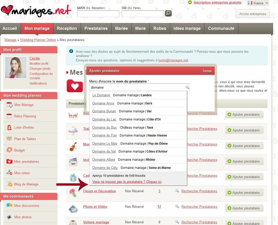This screenshot has height=225, width=278.
Task: Click the invitations envelope icon
Action: point(73,162)
